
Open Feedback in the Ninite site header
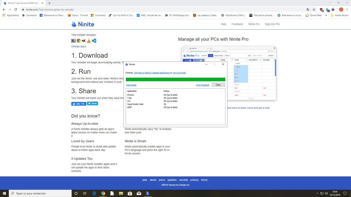pos(237,24)
